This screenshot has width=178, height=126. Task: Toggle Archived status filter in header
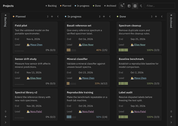[x=110, y=6]
